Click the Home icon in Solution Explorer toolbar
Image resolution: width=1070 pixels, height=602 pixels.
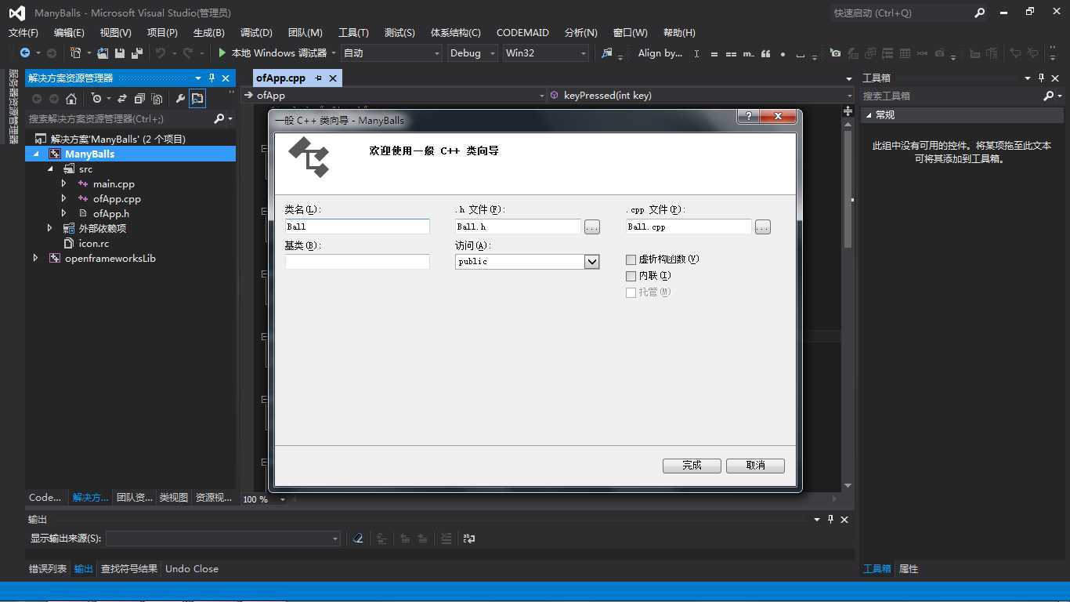pos(71,98)
